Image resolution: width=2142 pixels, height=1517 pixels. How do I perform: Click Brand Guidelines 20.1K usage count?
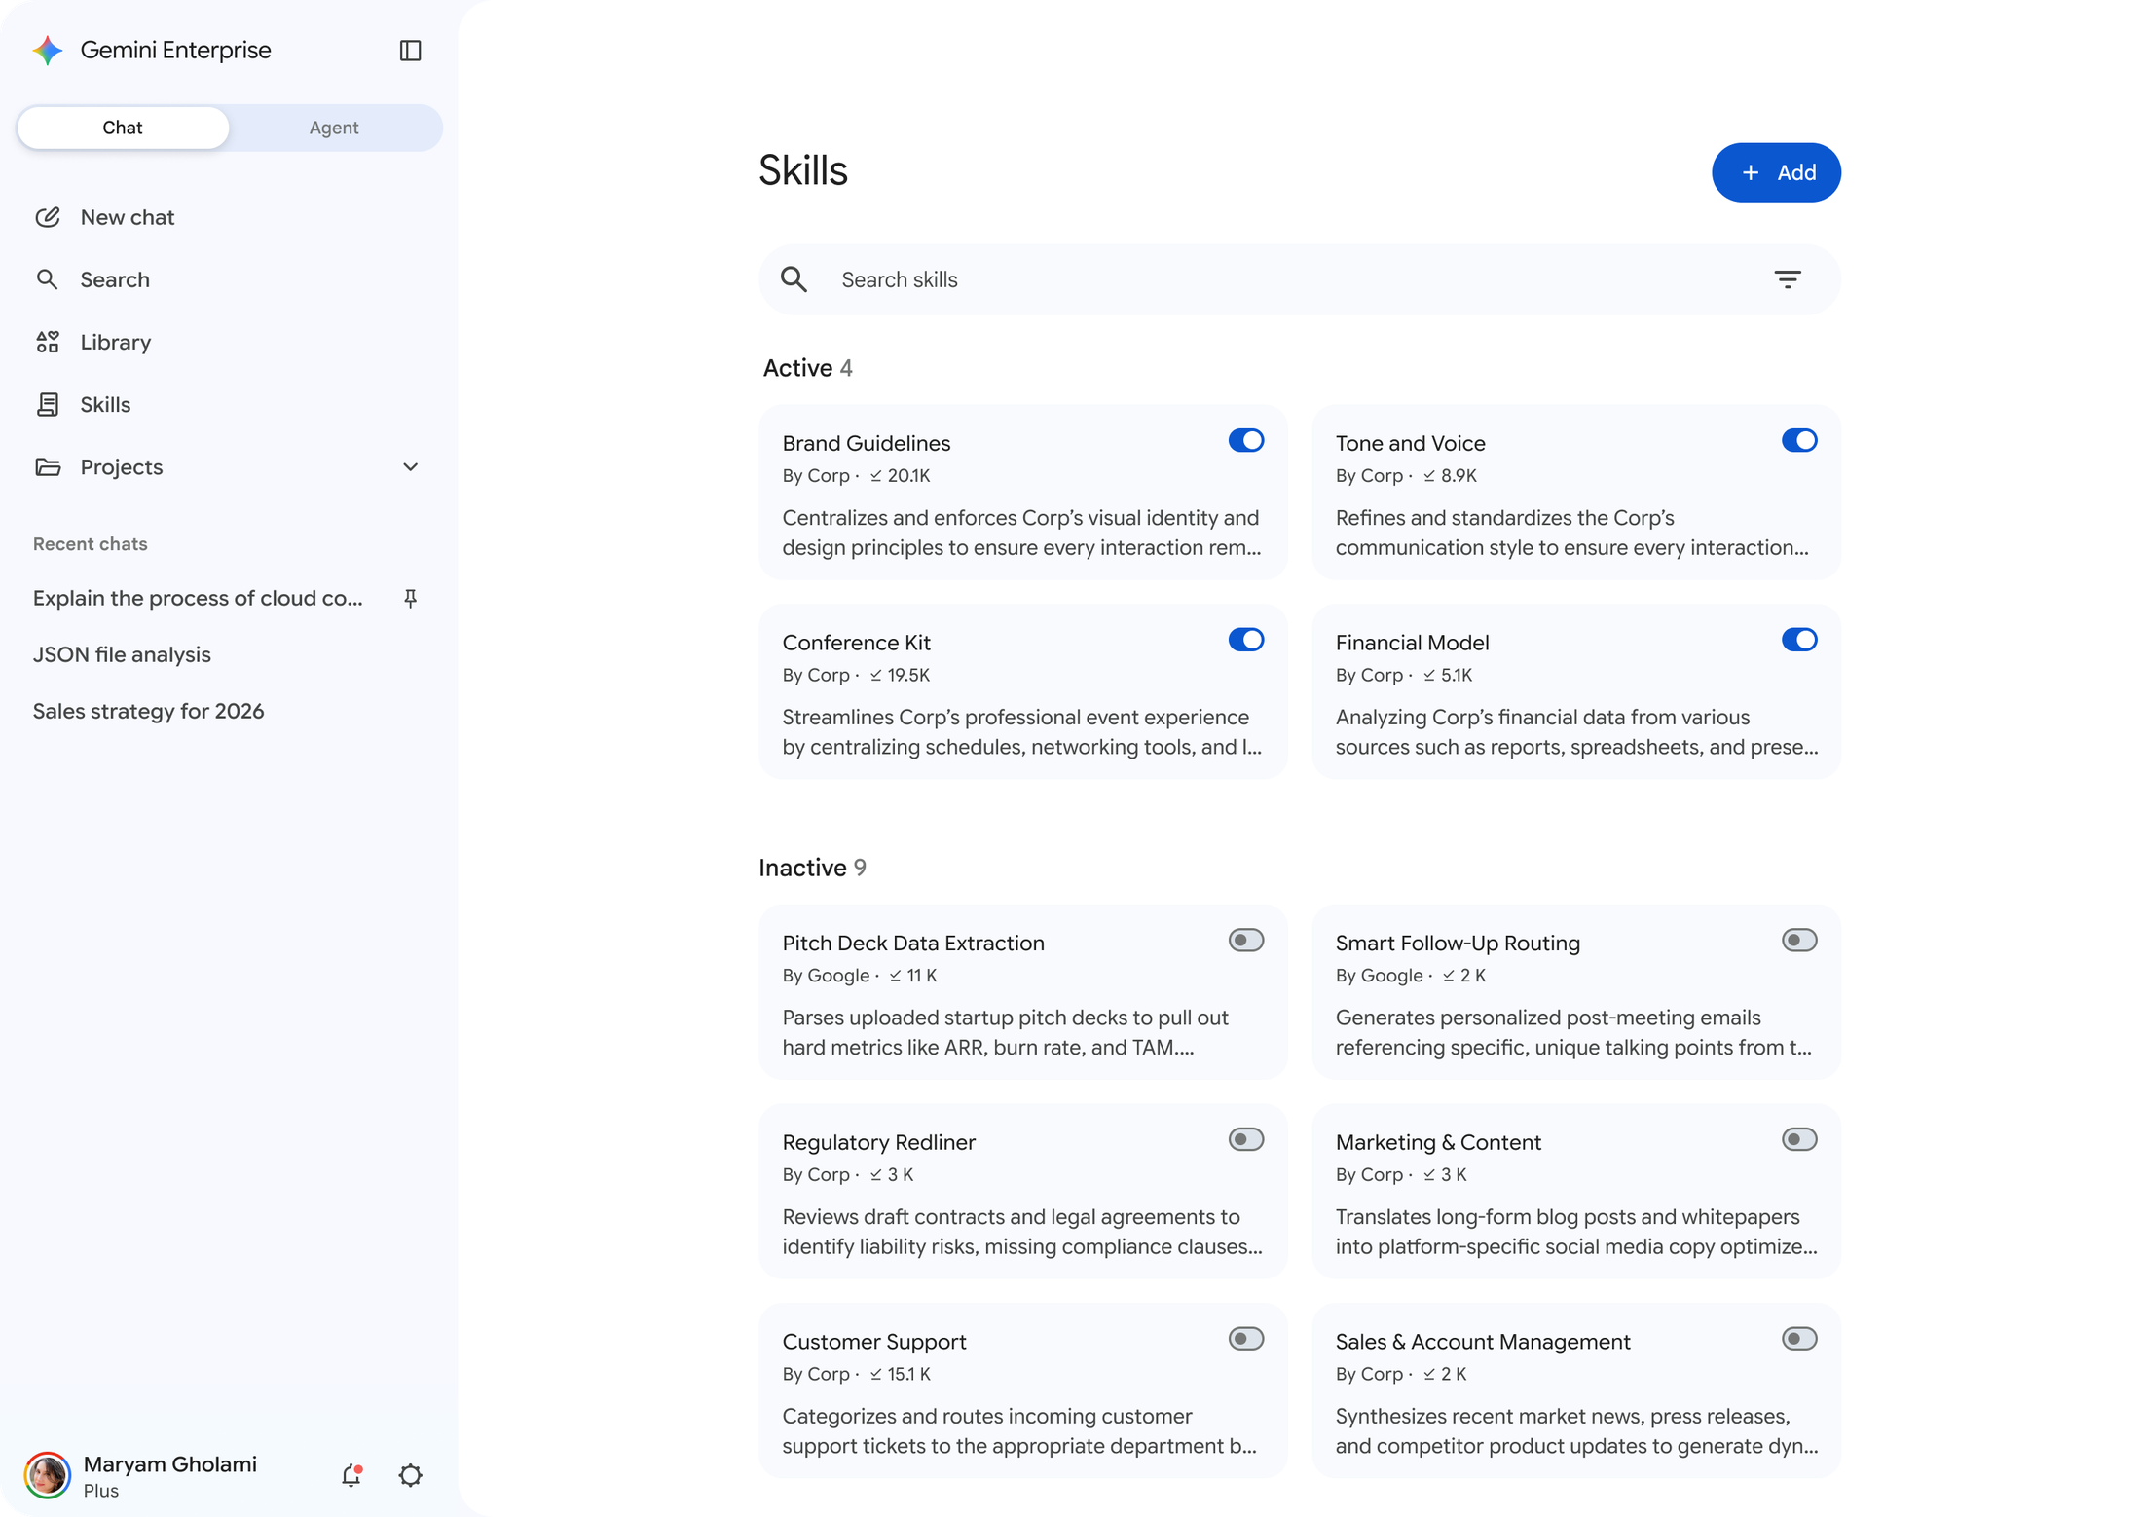pyautogui.click(x=900, y=476)
